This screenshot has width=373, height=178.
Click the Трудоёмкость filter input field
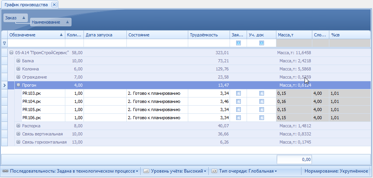point(209,43)
